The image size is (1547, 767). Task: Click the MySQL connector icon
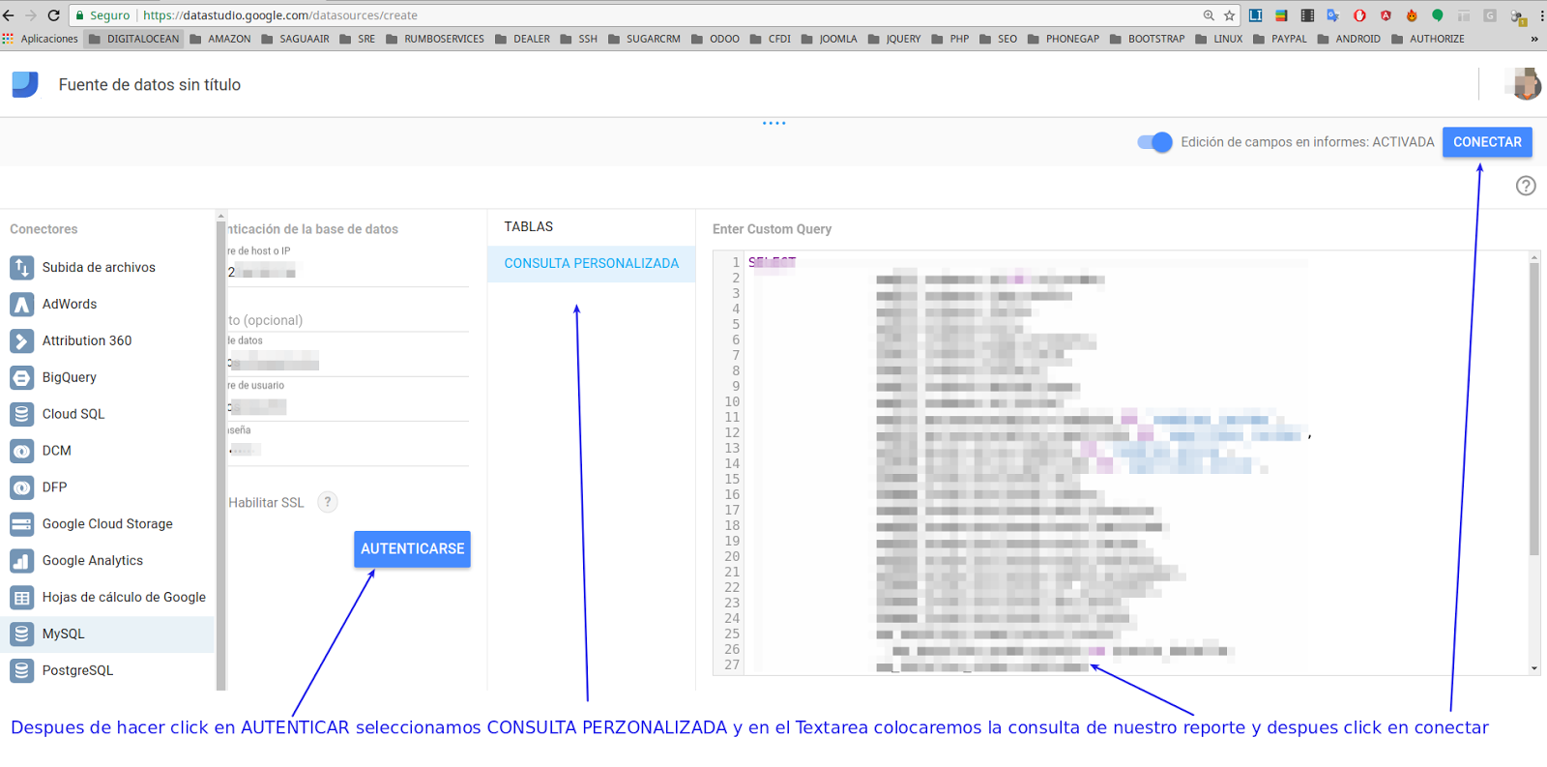pyautogui.click(x=21, y=634)
